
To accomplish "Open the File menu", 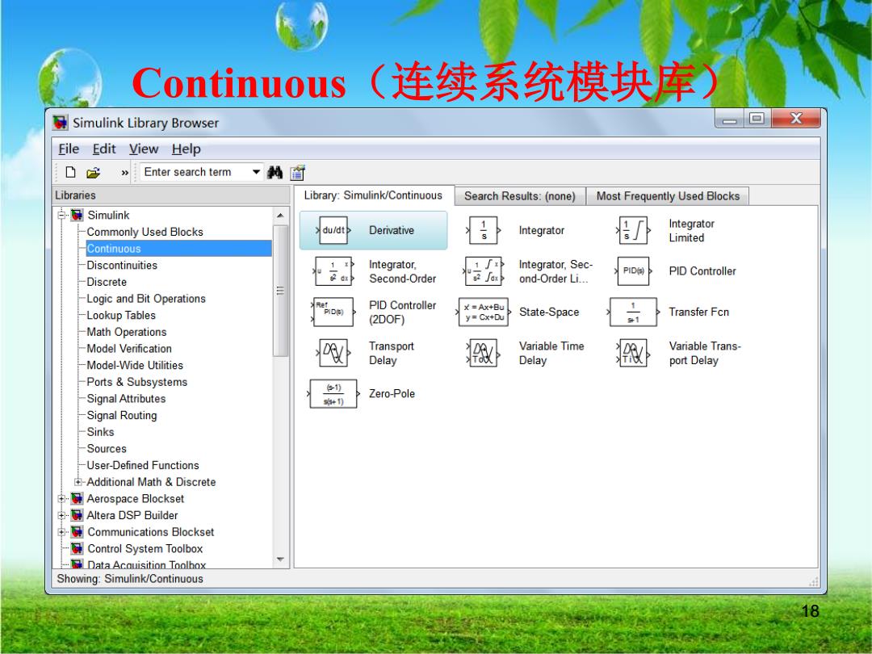I will tap(69, 149).
